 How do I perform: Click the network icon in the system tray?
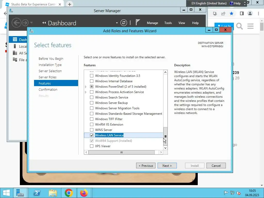(232, 193)
